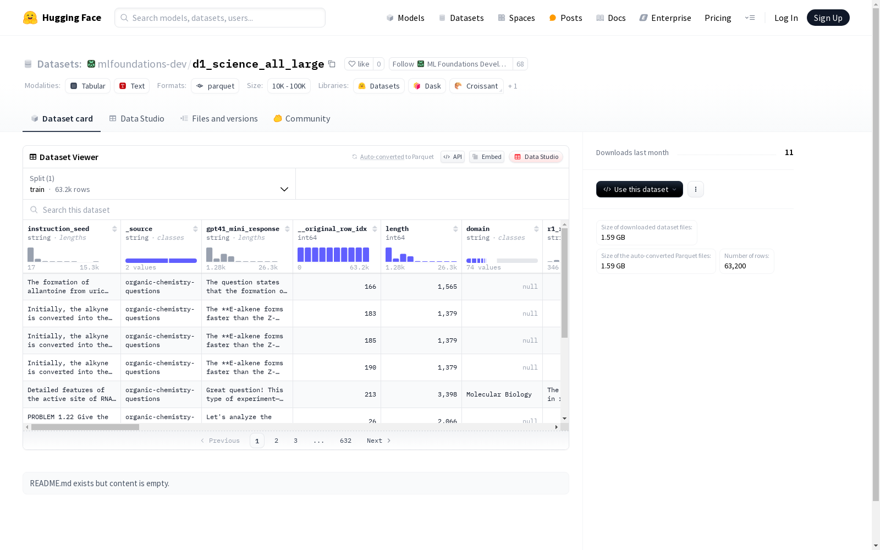Image resolution: width=880 pixels, height=550 pixels.
Task: Select the Croissant library tag
Action: (x=476, y=86)
